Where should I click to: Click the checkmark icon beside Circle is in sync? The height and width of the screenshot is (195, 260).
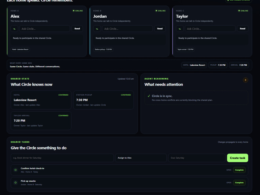click(x=149, y=96)
